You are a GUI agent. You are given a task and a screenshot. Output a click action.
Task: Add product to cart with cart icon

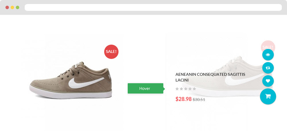268,96
